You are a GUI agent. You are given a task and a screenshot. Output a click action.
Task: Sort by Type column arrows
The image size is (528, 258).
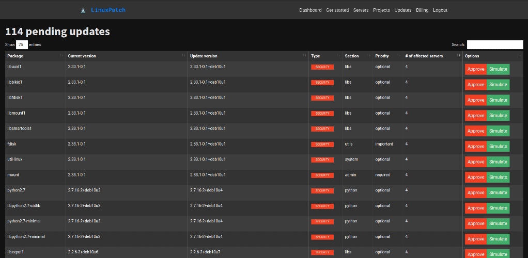click(x=338, y=55)
